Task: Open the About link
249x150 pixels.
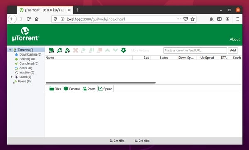Action: (x=235, y=39)
